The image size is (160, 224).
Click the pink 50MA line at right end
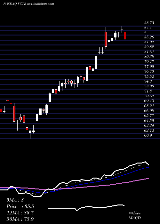[148, 178]
